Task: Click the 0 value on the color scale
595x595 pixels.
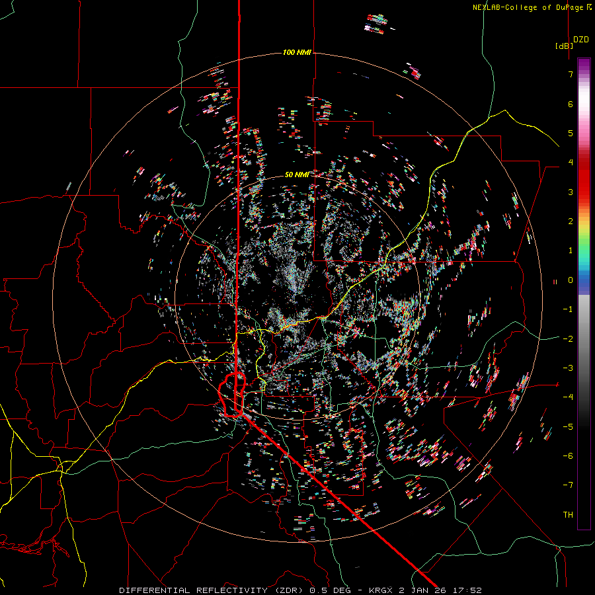Action: 571,280
